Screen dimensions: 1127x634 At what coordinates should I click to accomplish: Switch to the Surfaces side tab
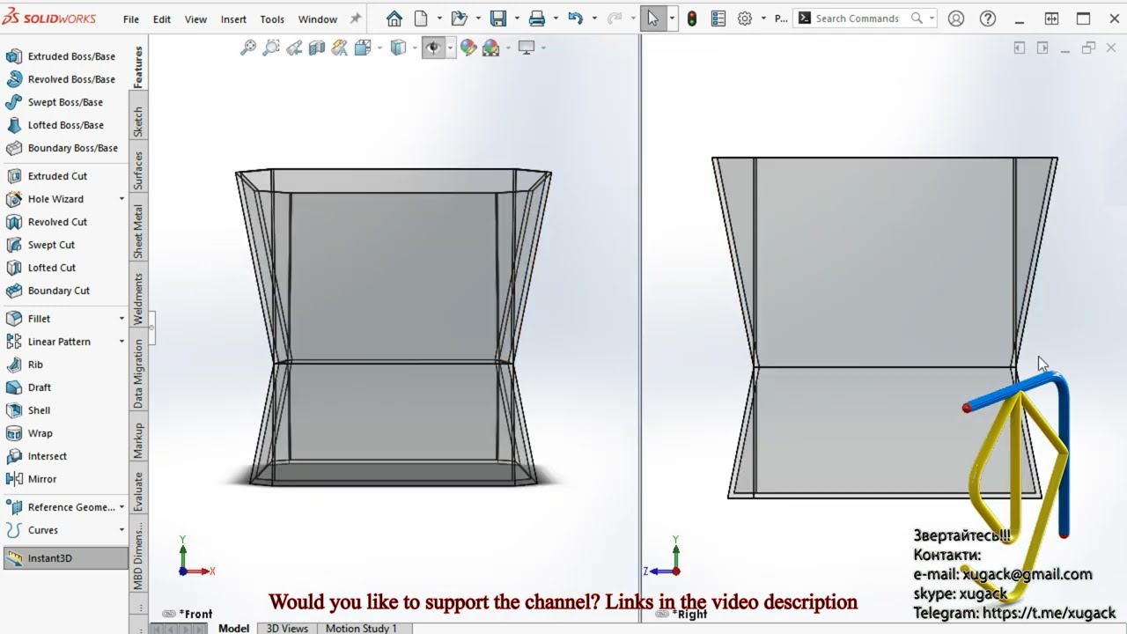tap(138, 171)
